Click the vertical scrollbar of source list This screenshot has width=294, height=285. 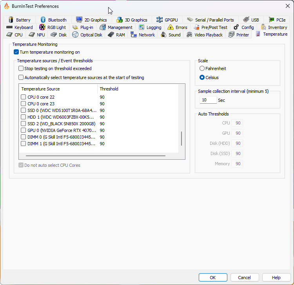tap(181, 138)
